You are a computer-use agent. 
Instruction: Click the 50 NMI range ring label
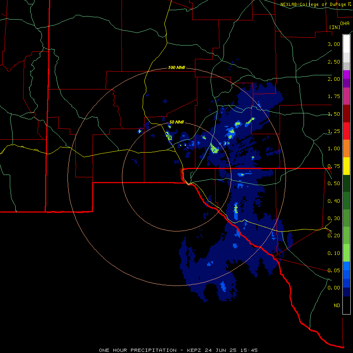(x=176, y=122)
